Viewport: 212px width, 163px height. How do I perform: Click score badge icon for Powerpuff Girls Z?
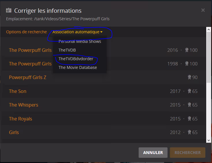click(189, 77)
